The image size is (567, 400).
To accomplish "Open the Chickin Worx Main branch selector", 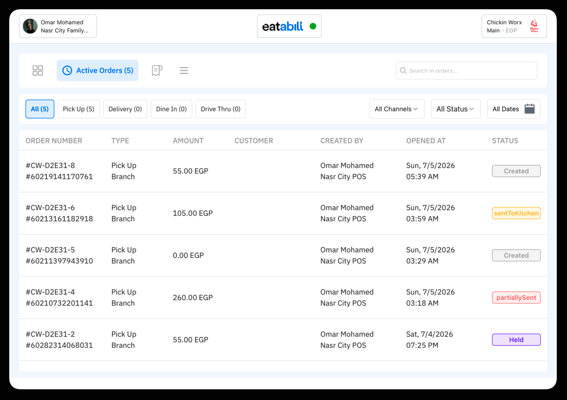I will point(514,26).
